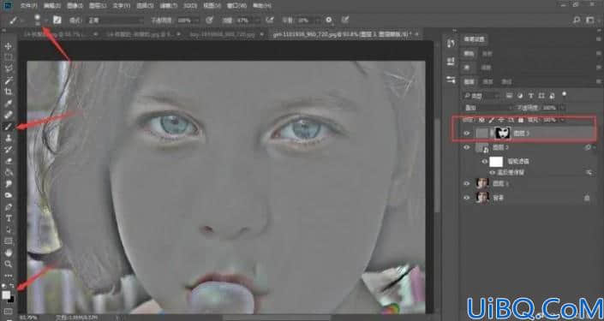Select the layer mask thumbnail on top layer
This screenshot has width=604, height=321.
[502, 134]
